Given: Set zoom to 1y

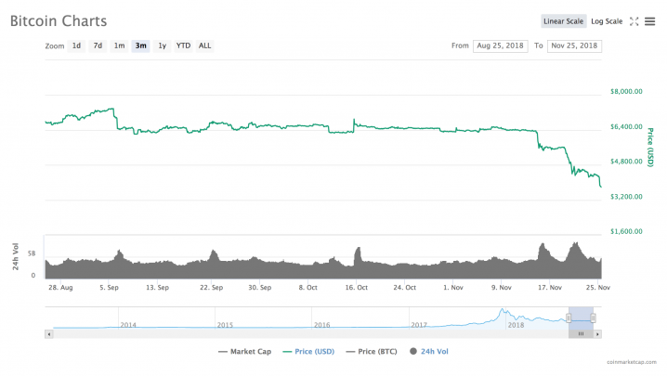Looking at the screenshot, I should [162, 45].
